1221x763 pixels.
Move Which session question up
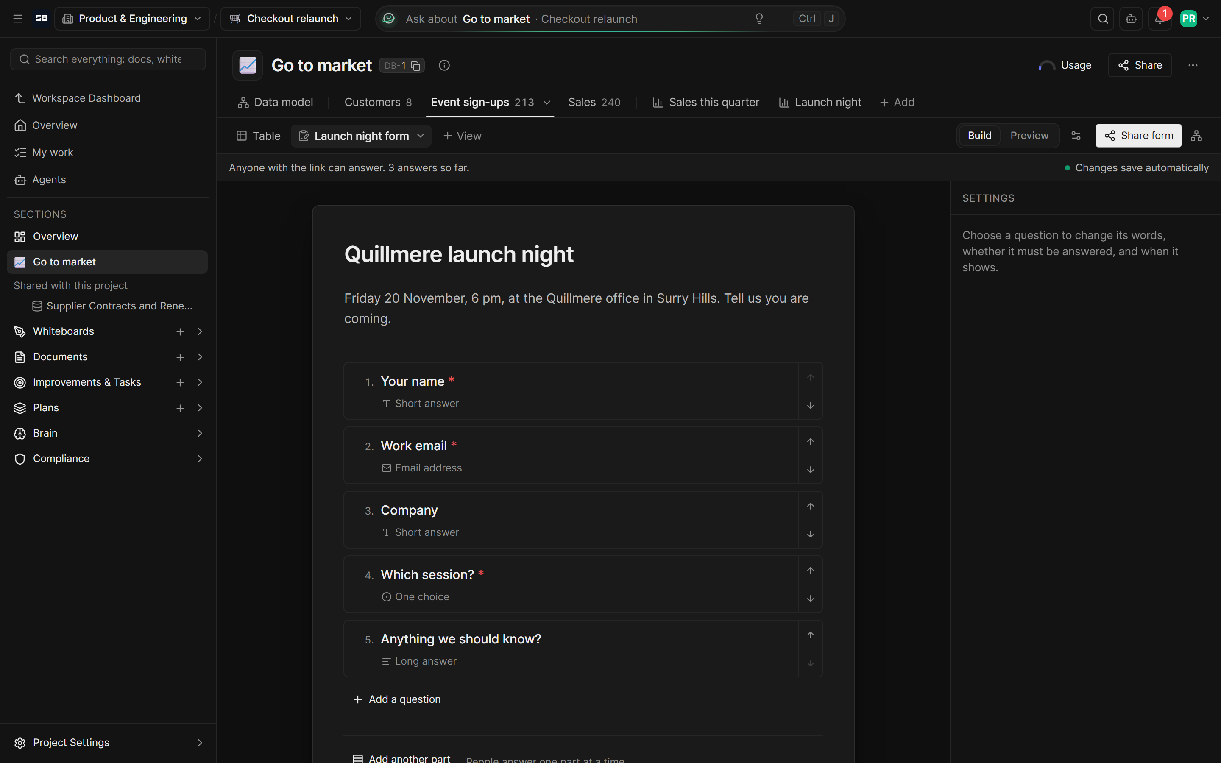tap(810, 570)
